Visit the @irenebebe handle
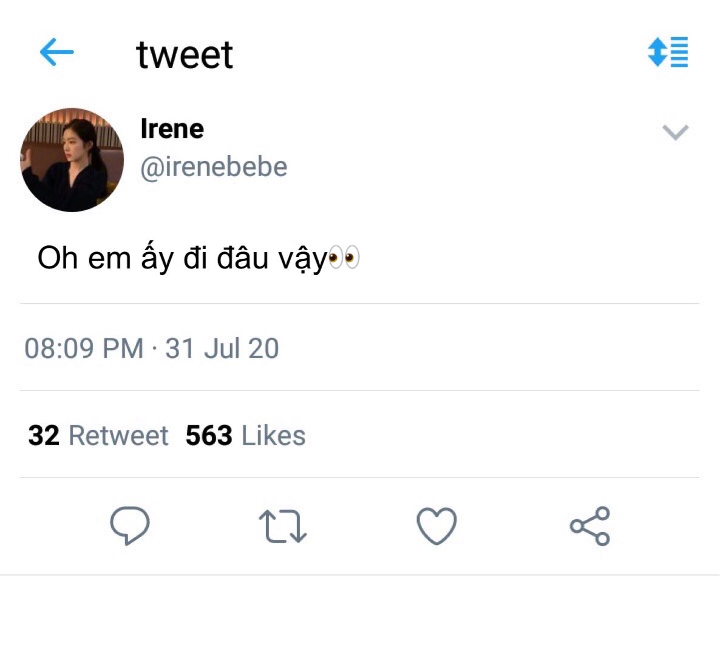The image size is (720, 656). [214, 166]
